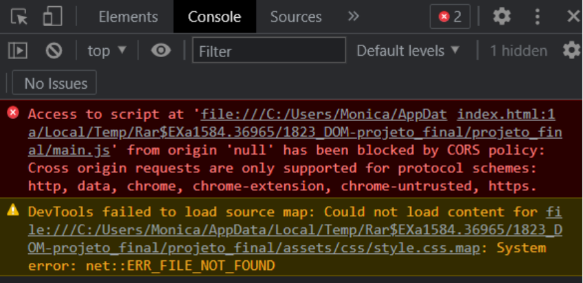Create a live expression with eye icon
The image size is (583, 283).
tap(161, 50)
